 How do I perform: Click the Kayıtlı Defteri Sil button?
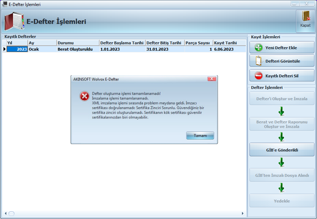282,76
